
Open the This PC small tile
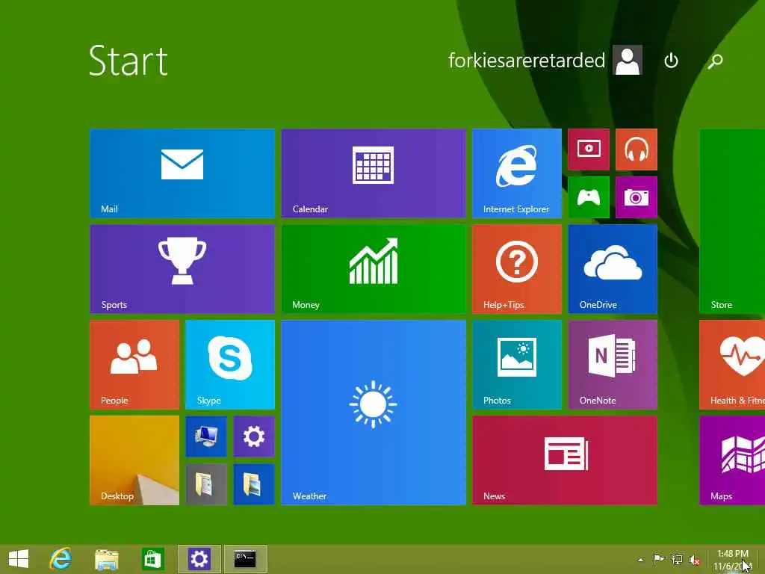coord(206,436)
